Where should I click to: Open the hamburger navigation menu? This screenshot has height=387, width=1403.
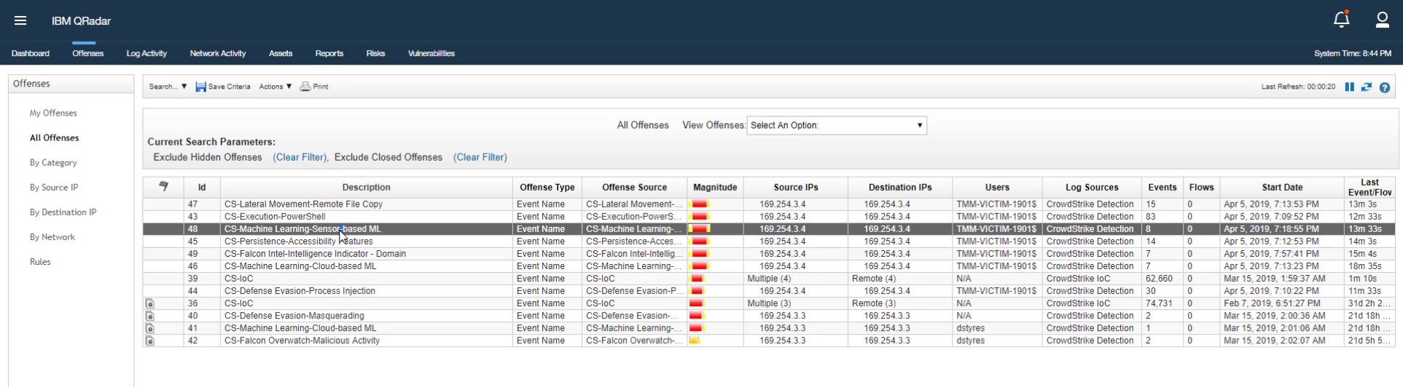(20, 20)
